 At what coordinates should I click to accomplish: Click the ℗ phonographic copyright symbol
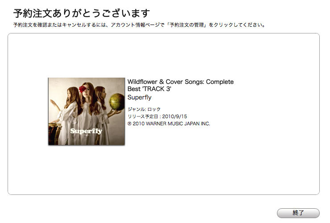pyautogui.click(x=129, y=124)
